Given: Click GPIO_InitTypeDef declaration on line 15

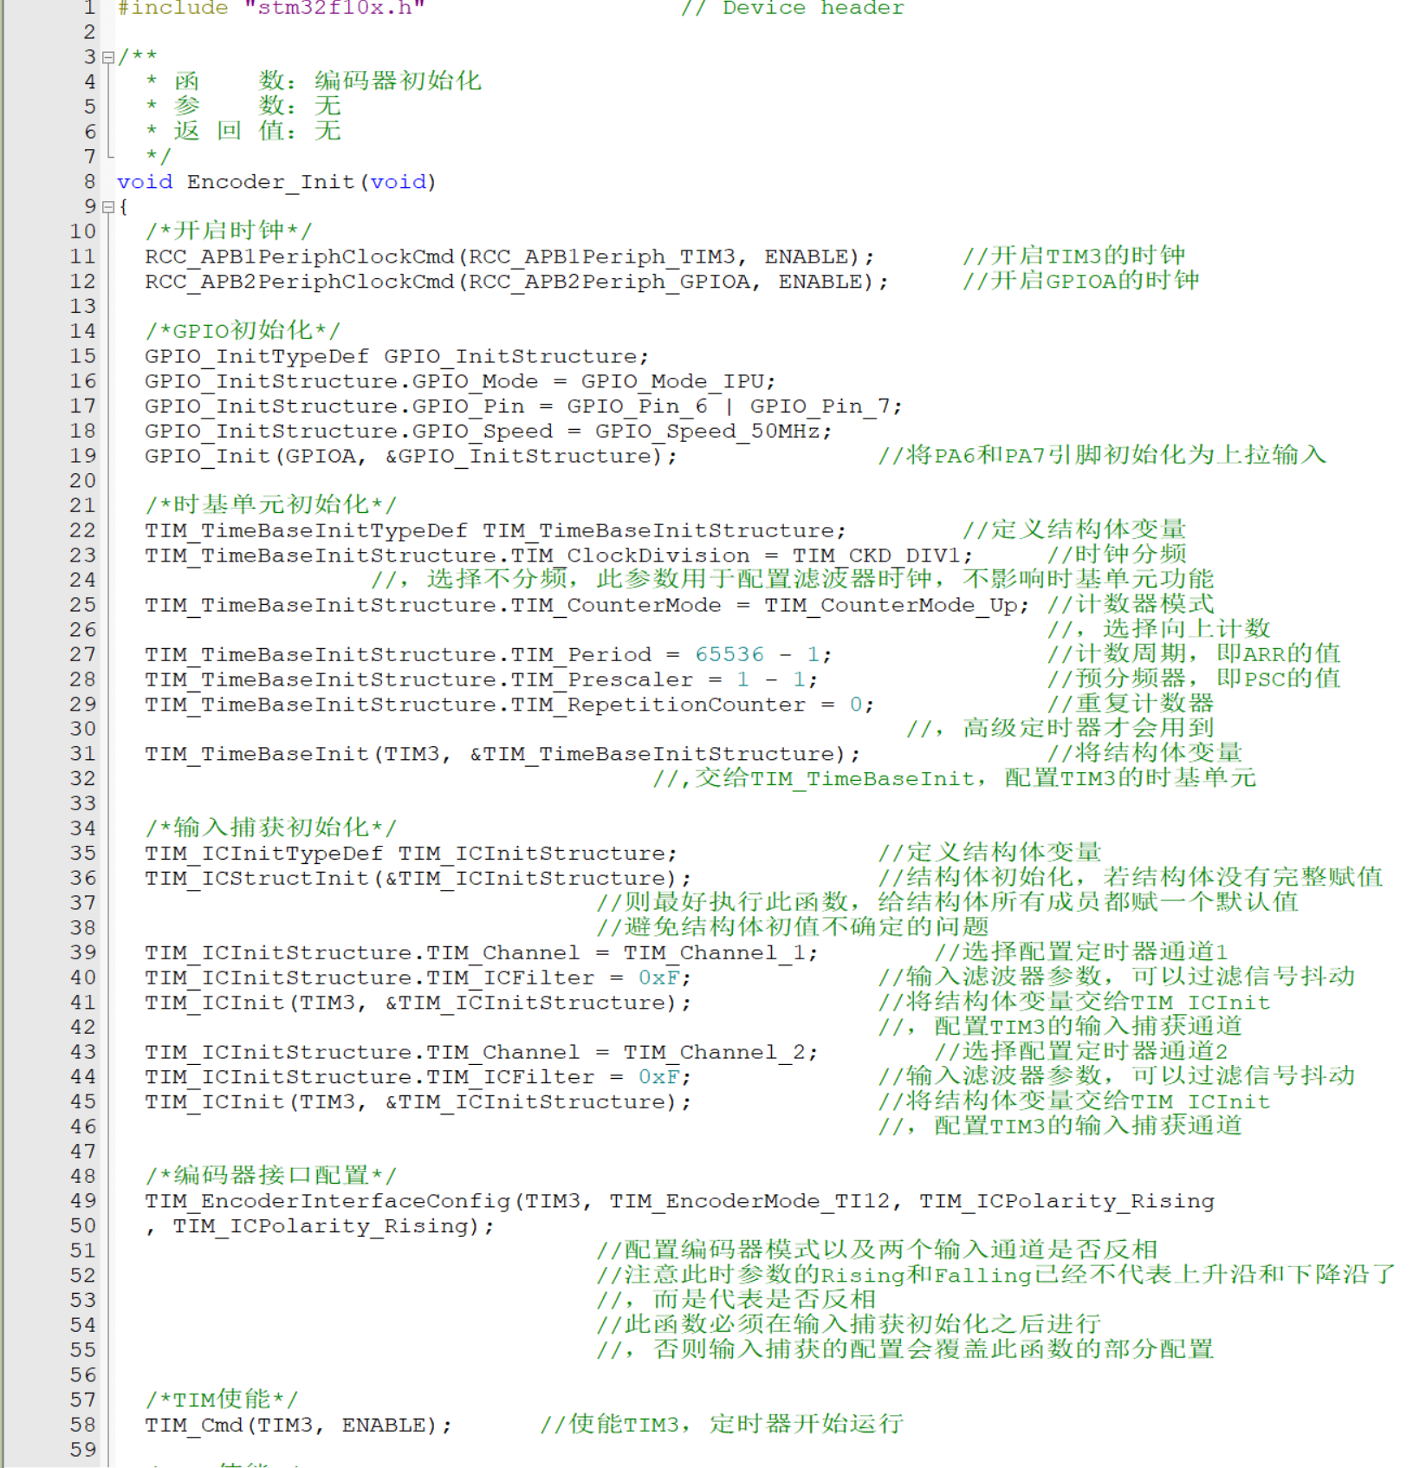Looking at the screenshot, I should coord(256,356).
